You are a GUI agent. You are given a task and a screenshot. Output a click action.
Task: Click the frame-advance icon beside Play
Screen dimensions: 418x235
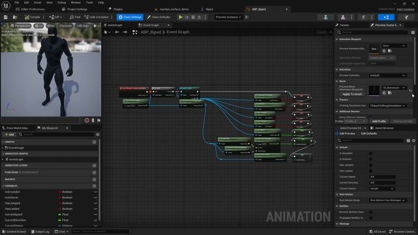[187, 17]
